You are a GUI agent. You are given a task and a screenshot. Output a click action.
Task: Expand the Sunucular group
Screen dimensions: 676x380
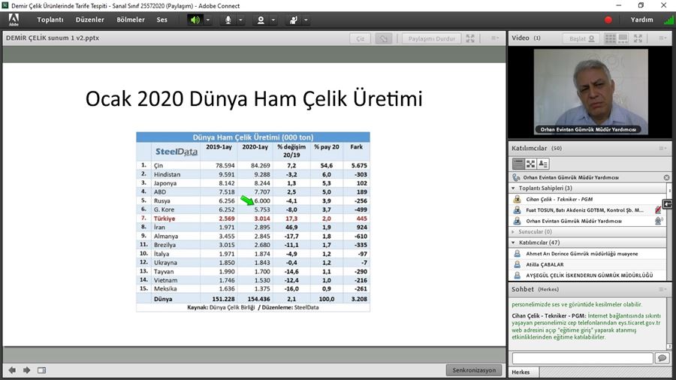point(514,232)
